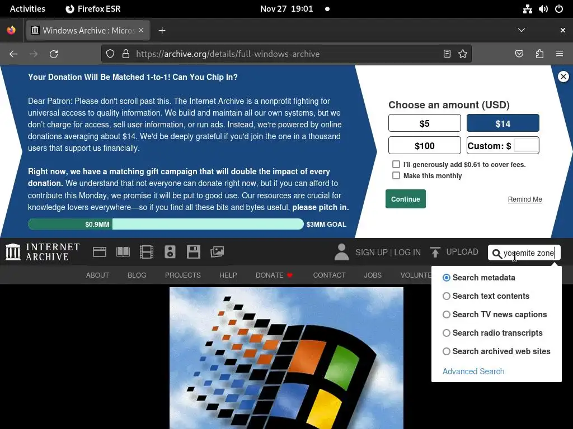Click the UPLOAD link text

pos(462,252)
